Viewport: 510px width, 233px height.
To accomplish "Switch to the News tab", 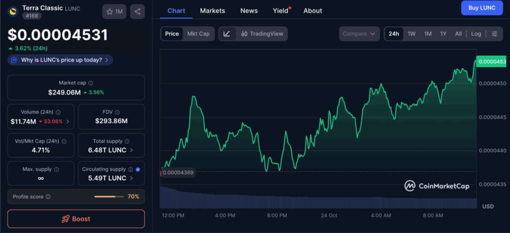I will (249, 10).
